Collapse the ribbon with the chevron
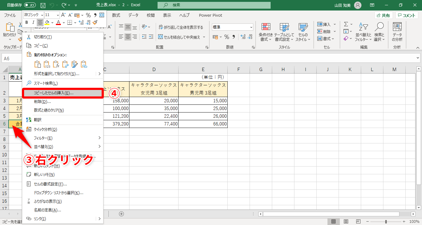Viewport: 422px width, 225px height. (418, 47)
